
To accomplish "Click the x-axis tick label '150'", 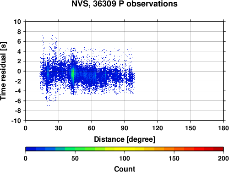I will 191,128.
